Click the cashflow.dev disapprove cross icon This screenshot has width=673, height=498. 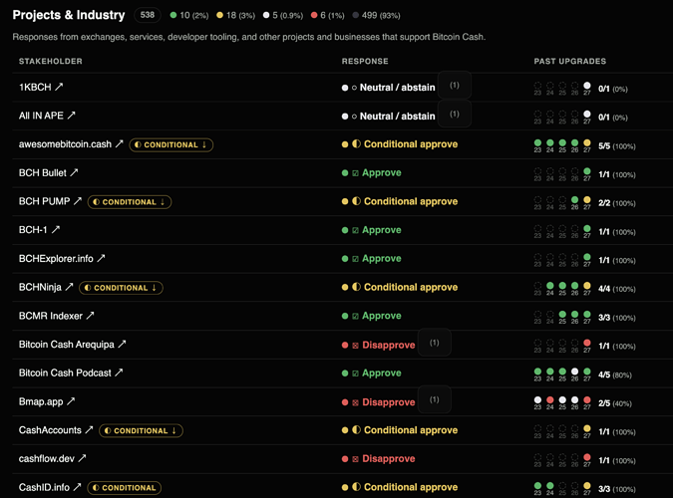click(x=355, y=459)
